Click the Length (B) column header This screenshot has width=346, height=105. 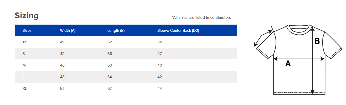(x=116, y=30)
